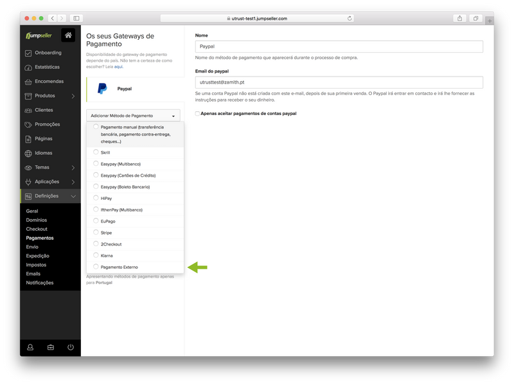
Task: Select IfthenPay (Multibanco) radio option
Action: (x=96, y=210)
